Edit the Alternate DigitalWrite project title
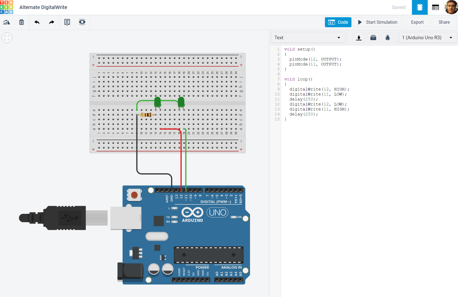Screen dimensions: 458x297 coord(43,7)
